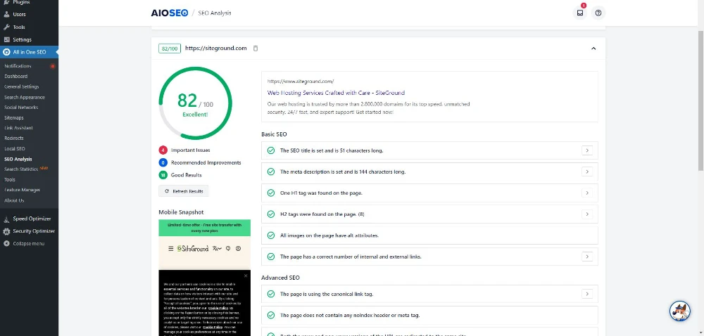
Task: Click green check icon beside canonical link row
Action: [x=271, y=295]
